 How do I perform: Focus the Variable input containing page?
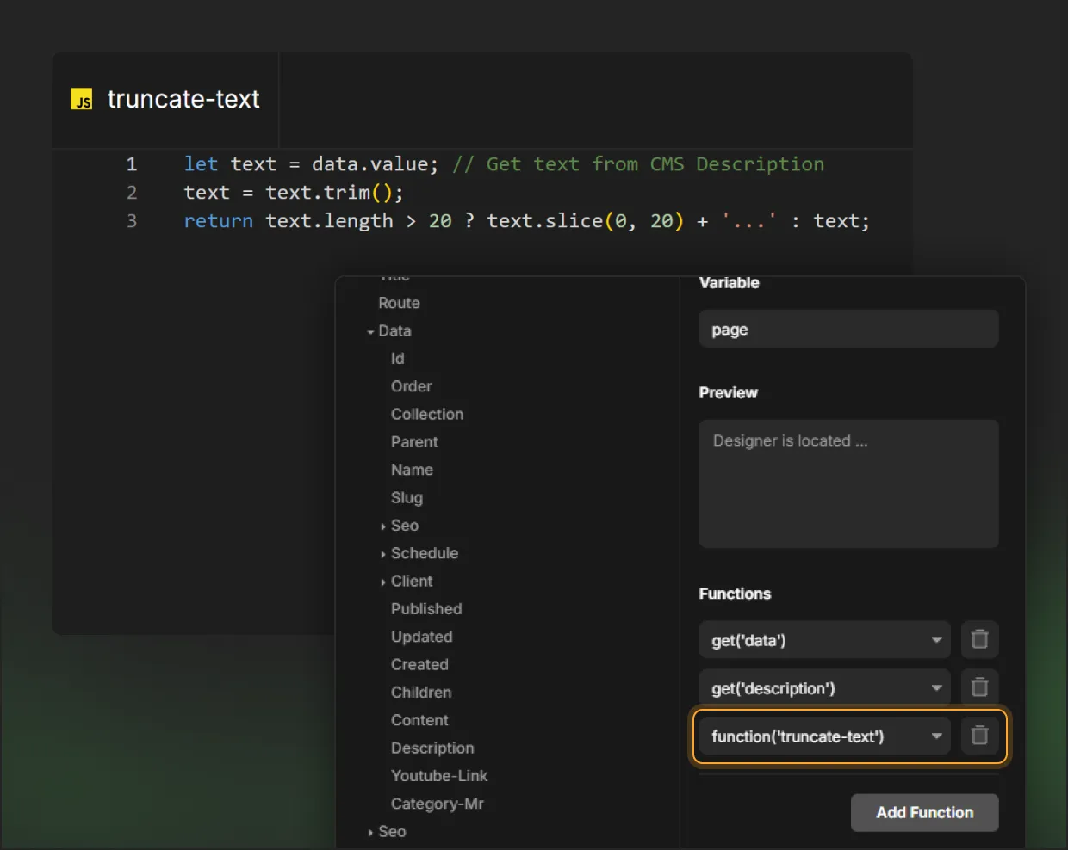(x=848, y=329)
